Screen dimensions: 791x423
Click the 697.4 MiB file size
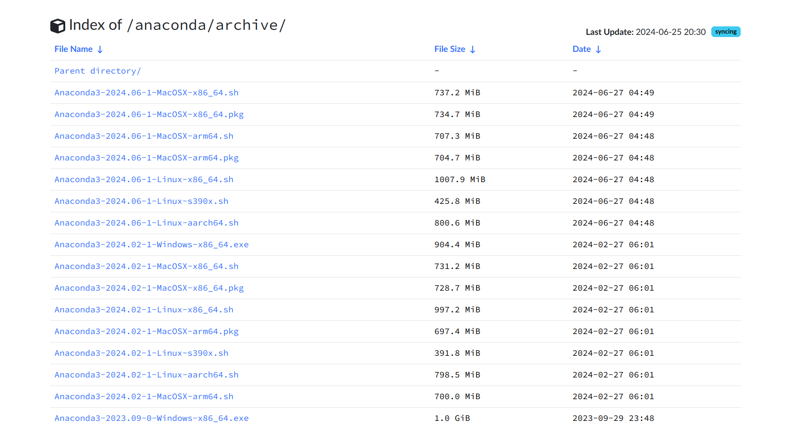[x=458, y=332]
